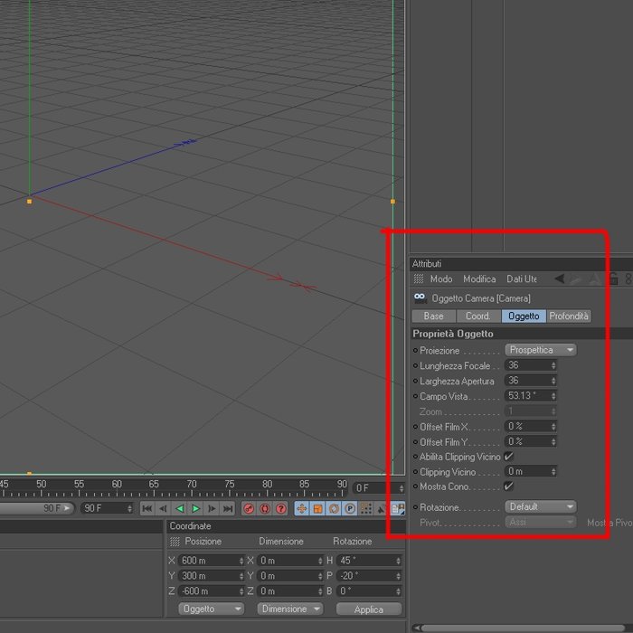Open the Rotazione Default dropdown
The height and width of the screenshot is (633, 633).
point(541,506)
